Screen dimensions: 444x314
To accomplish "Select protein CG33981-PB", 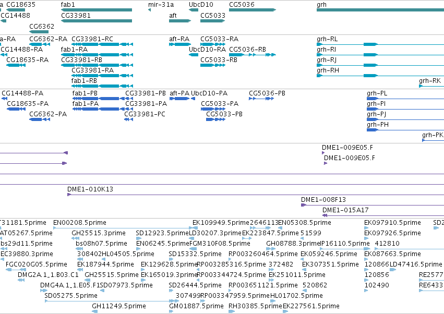I will tap(129, 99).
